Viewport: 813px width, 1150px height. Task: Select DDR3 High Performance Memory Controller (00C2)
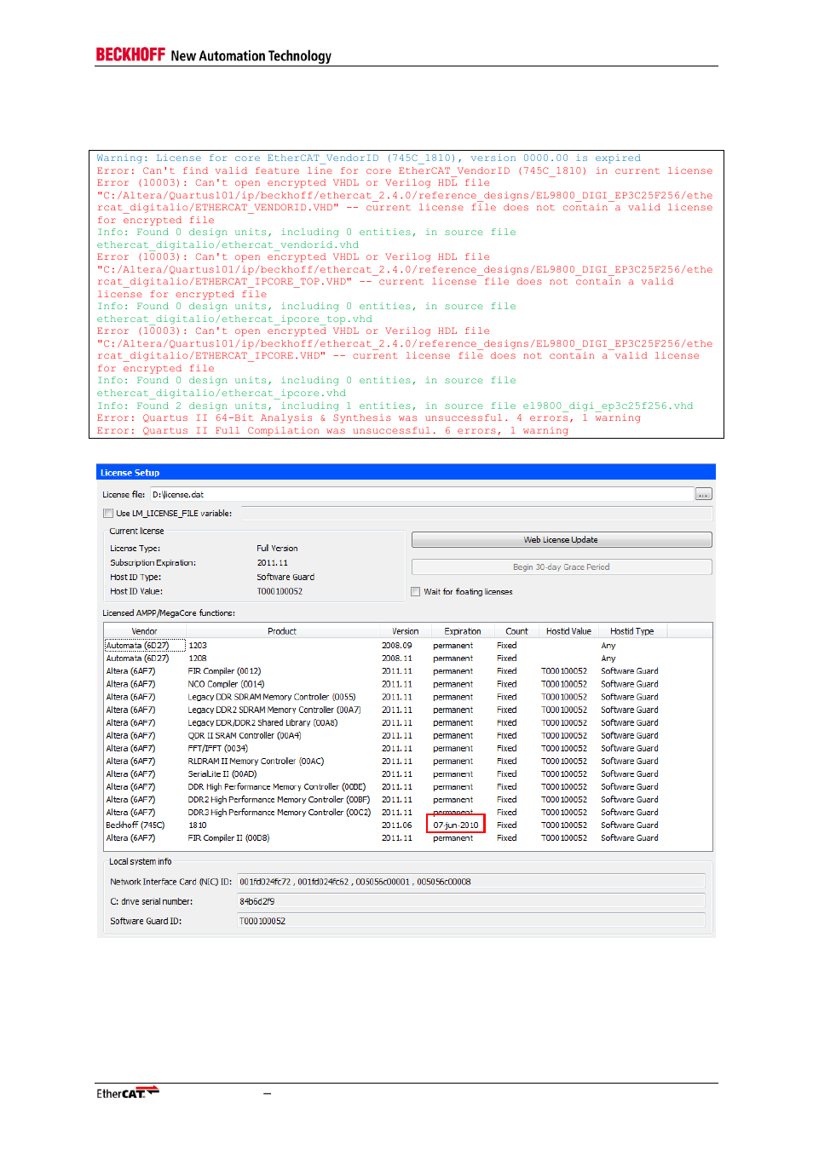tap(407, 813)
